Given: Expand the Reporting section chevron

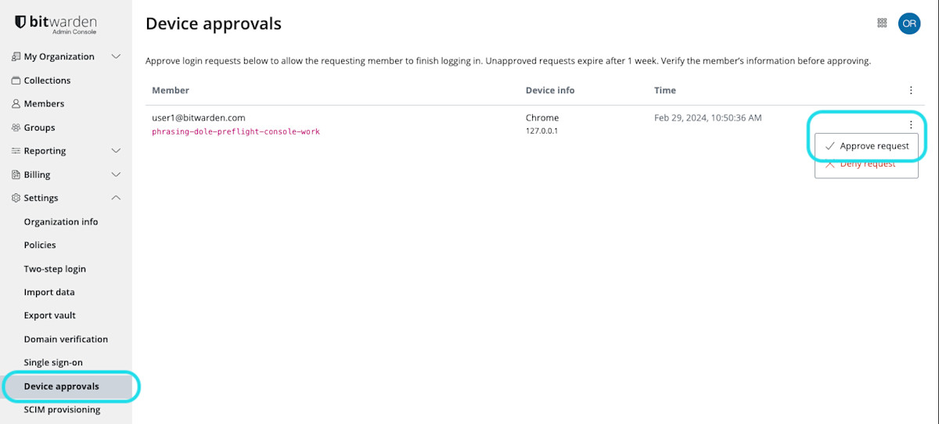Looking at the screenshot, I should click(116, 151).
